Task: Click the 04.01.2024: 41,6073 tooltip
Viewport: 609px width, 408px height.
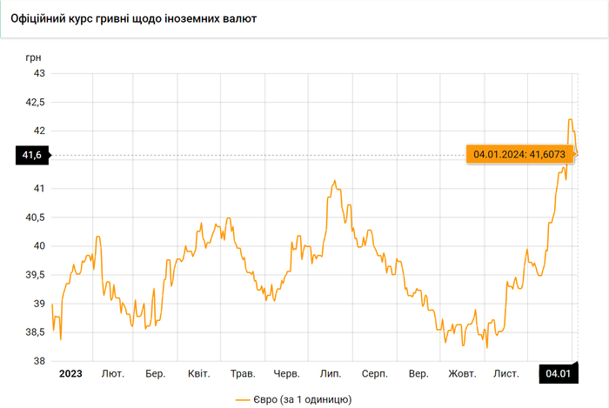Action: point(518,155)
